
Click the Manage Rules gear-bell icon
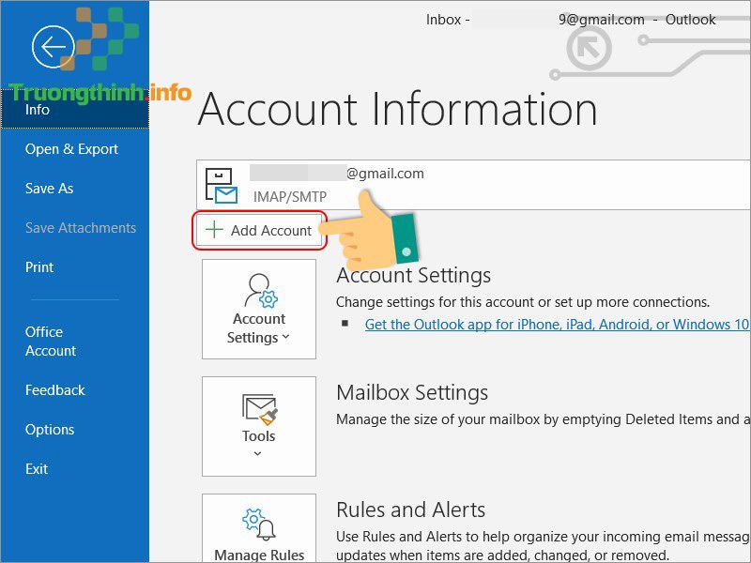coord(259,525)
